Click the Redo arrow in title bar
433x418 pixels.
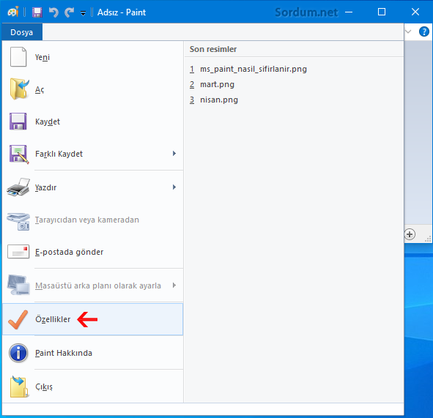point(70,12)
